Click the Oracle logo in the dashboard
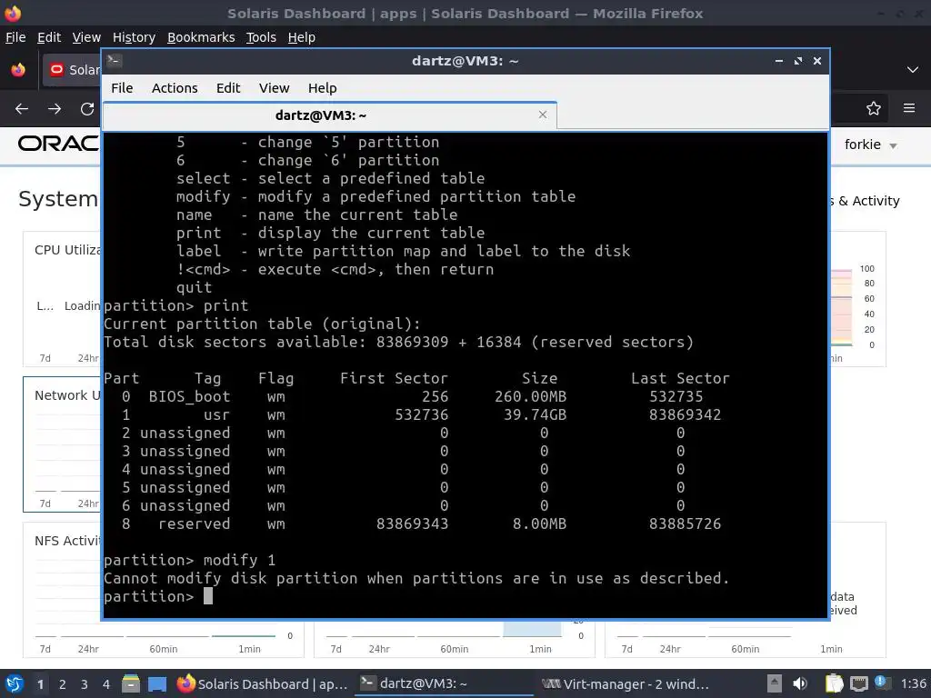 pos(58,144)
